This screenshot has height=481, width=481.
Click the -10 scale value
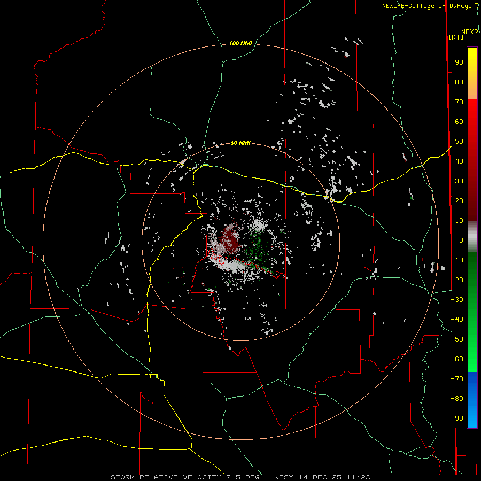click(x=457, y=260)
